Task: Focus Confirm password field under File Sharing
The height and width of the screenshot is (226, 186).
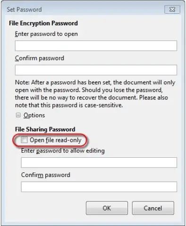Action: point(99,187)
